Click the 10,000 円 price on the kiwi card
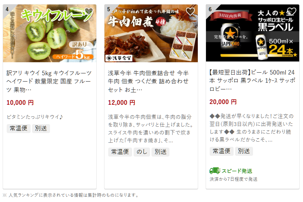Viewport: 303px width, 202px height. pos(20,102)
